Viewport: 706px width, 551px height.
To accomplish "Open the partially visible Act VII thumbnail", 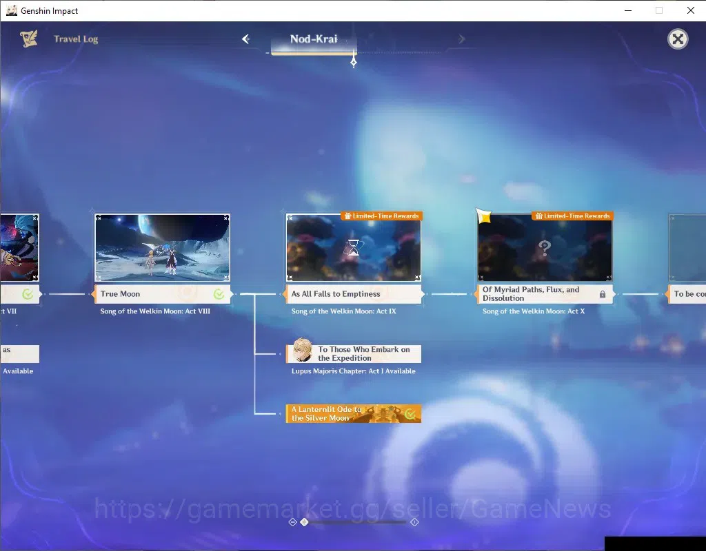I will [19, 247].
